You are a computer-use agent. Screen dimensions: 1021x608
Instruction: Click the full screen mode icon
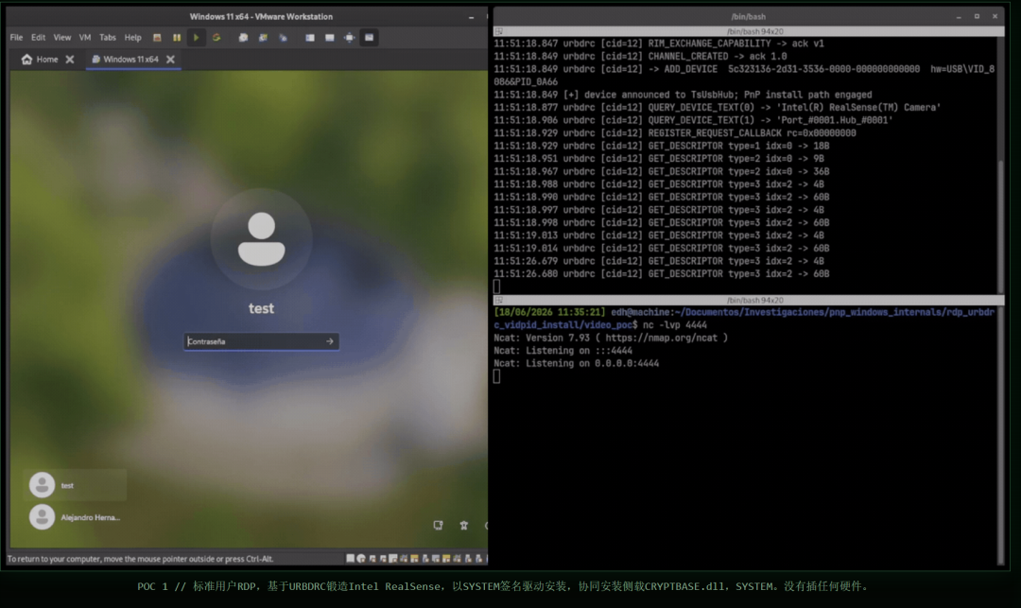350,38
